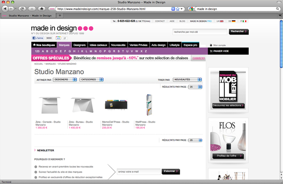Image resolution: width=283 pixels, height=184 pixels.
Task: Go forward with the browser forward arrow
Action: click(11, 9)
